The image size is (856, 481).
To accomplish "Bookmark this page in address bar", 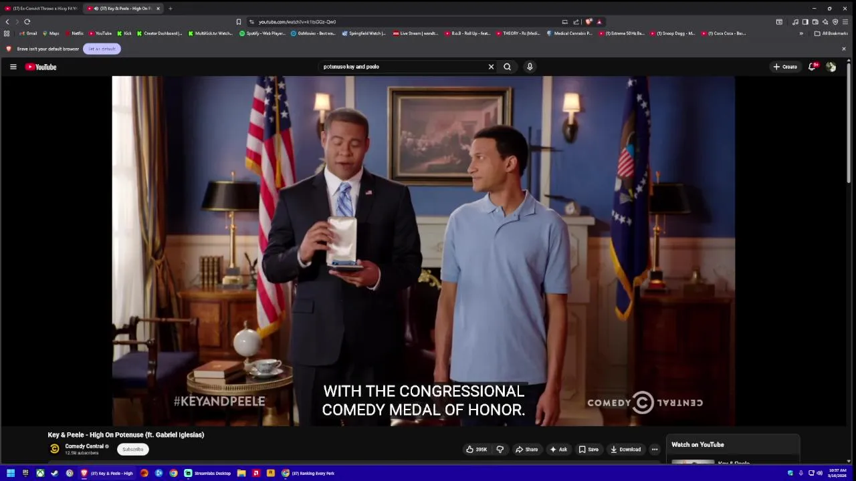I will point(239,22).
